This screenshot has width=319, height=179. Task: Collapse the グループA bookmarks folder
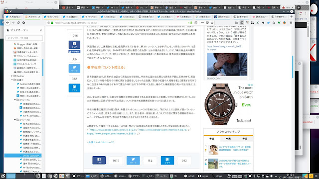click(15, 100)
